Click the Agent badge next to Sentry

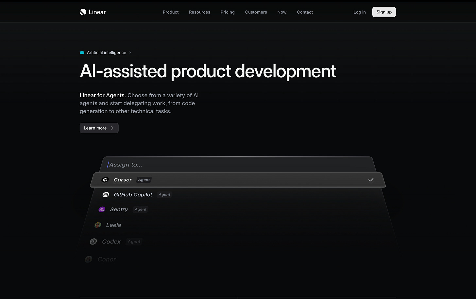click(141, 210)
